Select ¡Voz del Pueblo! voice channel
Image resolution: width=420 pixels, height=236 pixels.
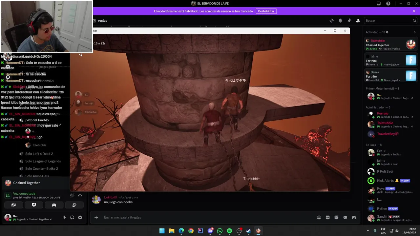[37, 120]
